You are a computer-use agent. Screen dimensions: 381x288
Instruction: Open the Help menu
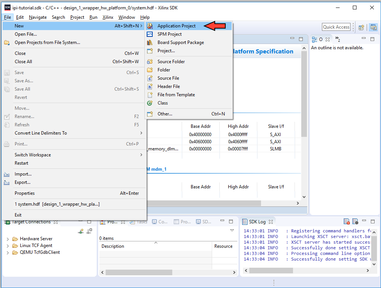coord(145,17)
